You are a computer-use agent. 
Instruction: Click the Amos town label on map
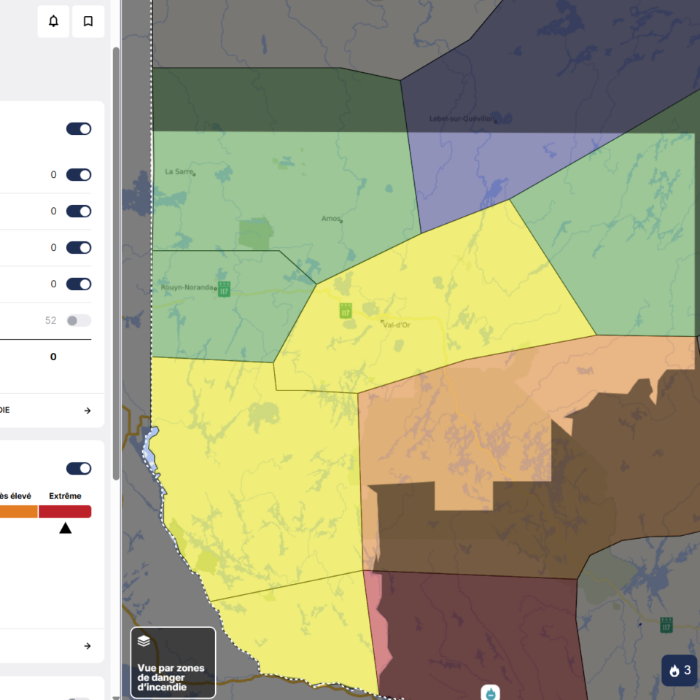[x=330, y=218]
